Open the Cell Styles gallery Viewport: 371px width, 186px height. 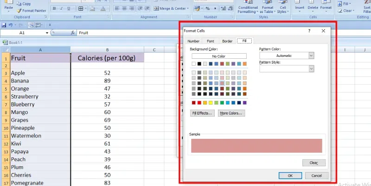tap(283, 7)
